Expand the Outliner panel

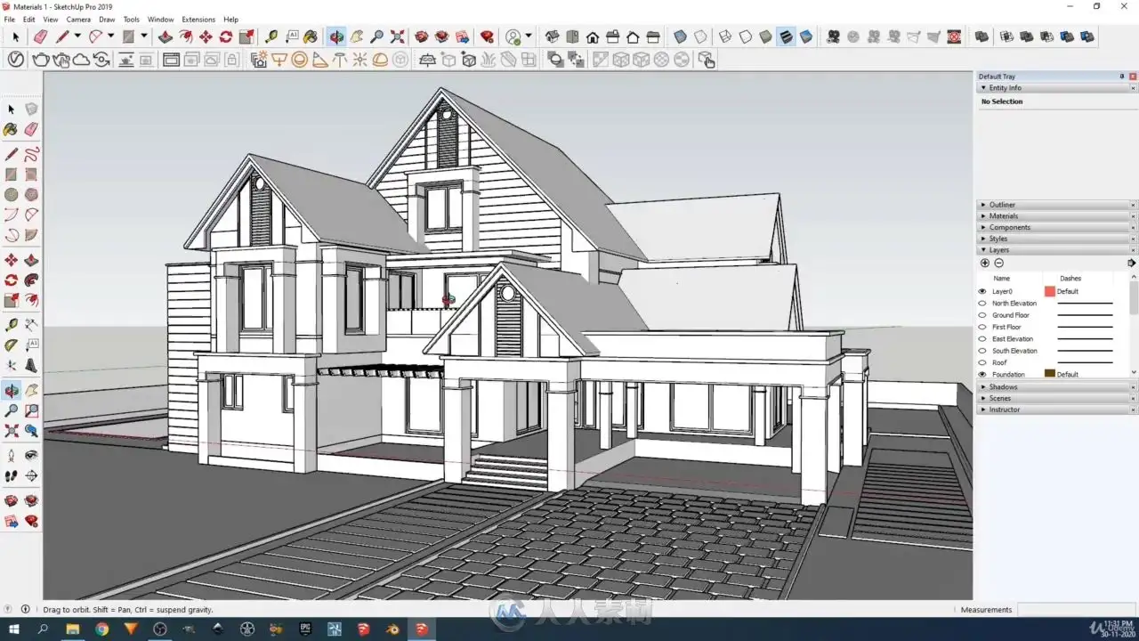tap(983, 205)
